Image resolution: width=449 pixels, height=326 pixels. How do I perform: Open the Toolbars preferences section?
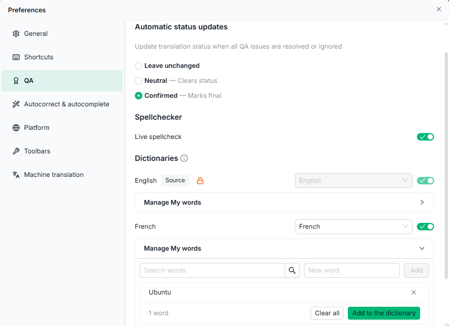[62, 151]
